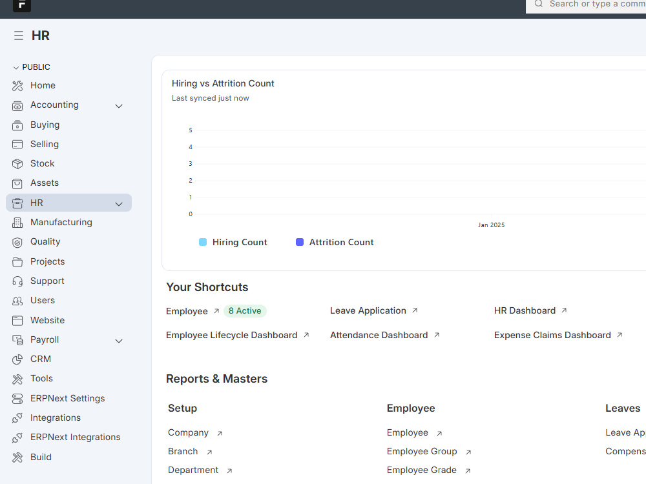Screen dimensions: 646x484
Task: Click the Home sidebar icon
Action: tap(17, 86)
